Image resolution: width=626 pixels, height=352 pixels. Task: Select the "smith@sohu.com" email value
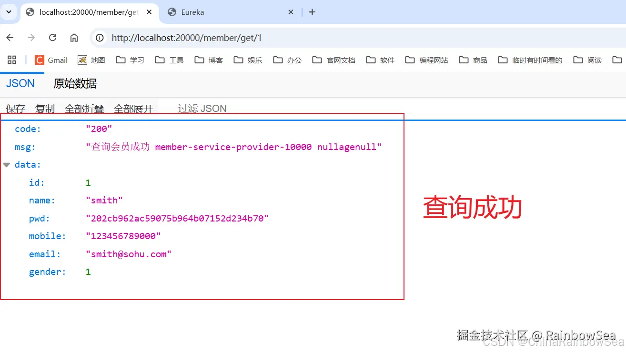(129, 254)
